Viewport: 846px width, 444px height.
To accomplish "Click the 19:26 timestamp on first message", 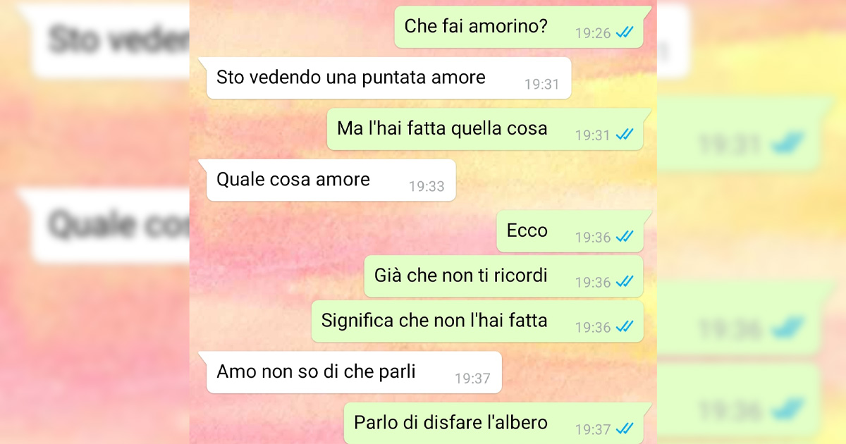I will (x=593, y=33).
